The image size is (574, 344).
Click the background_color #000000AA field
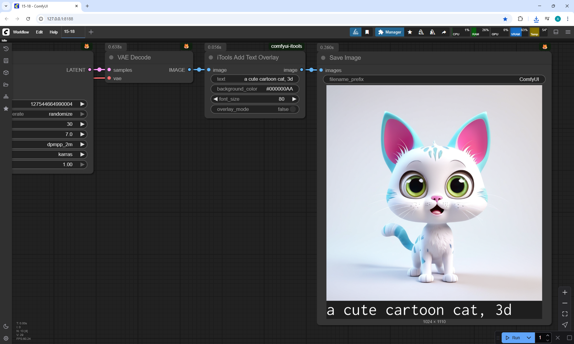255,89
